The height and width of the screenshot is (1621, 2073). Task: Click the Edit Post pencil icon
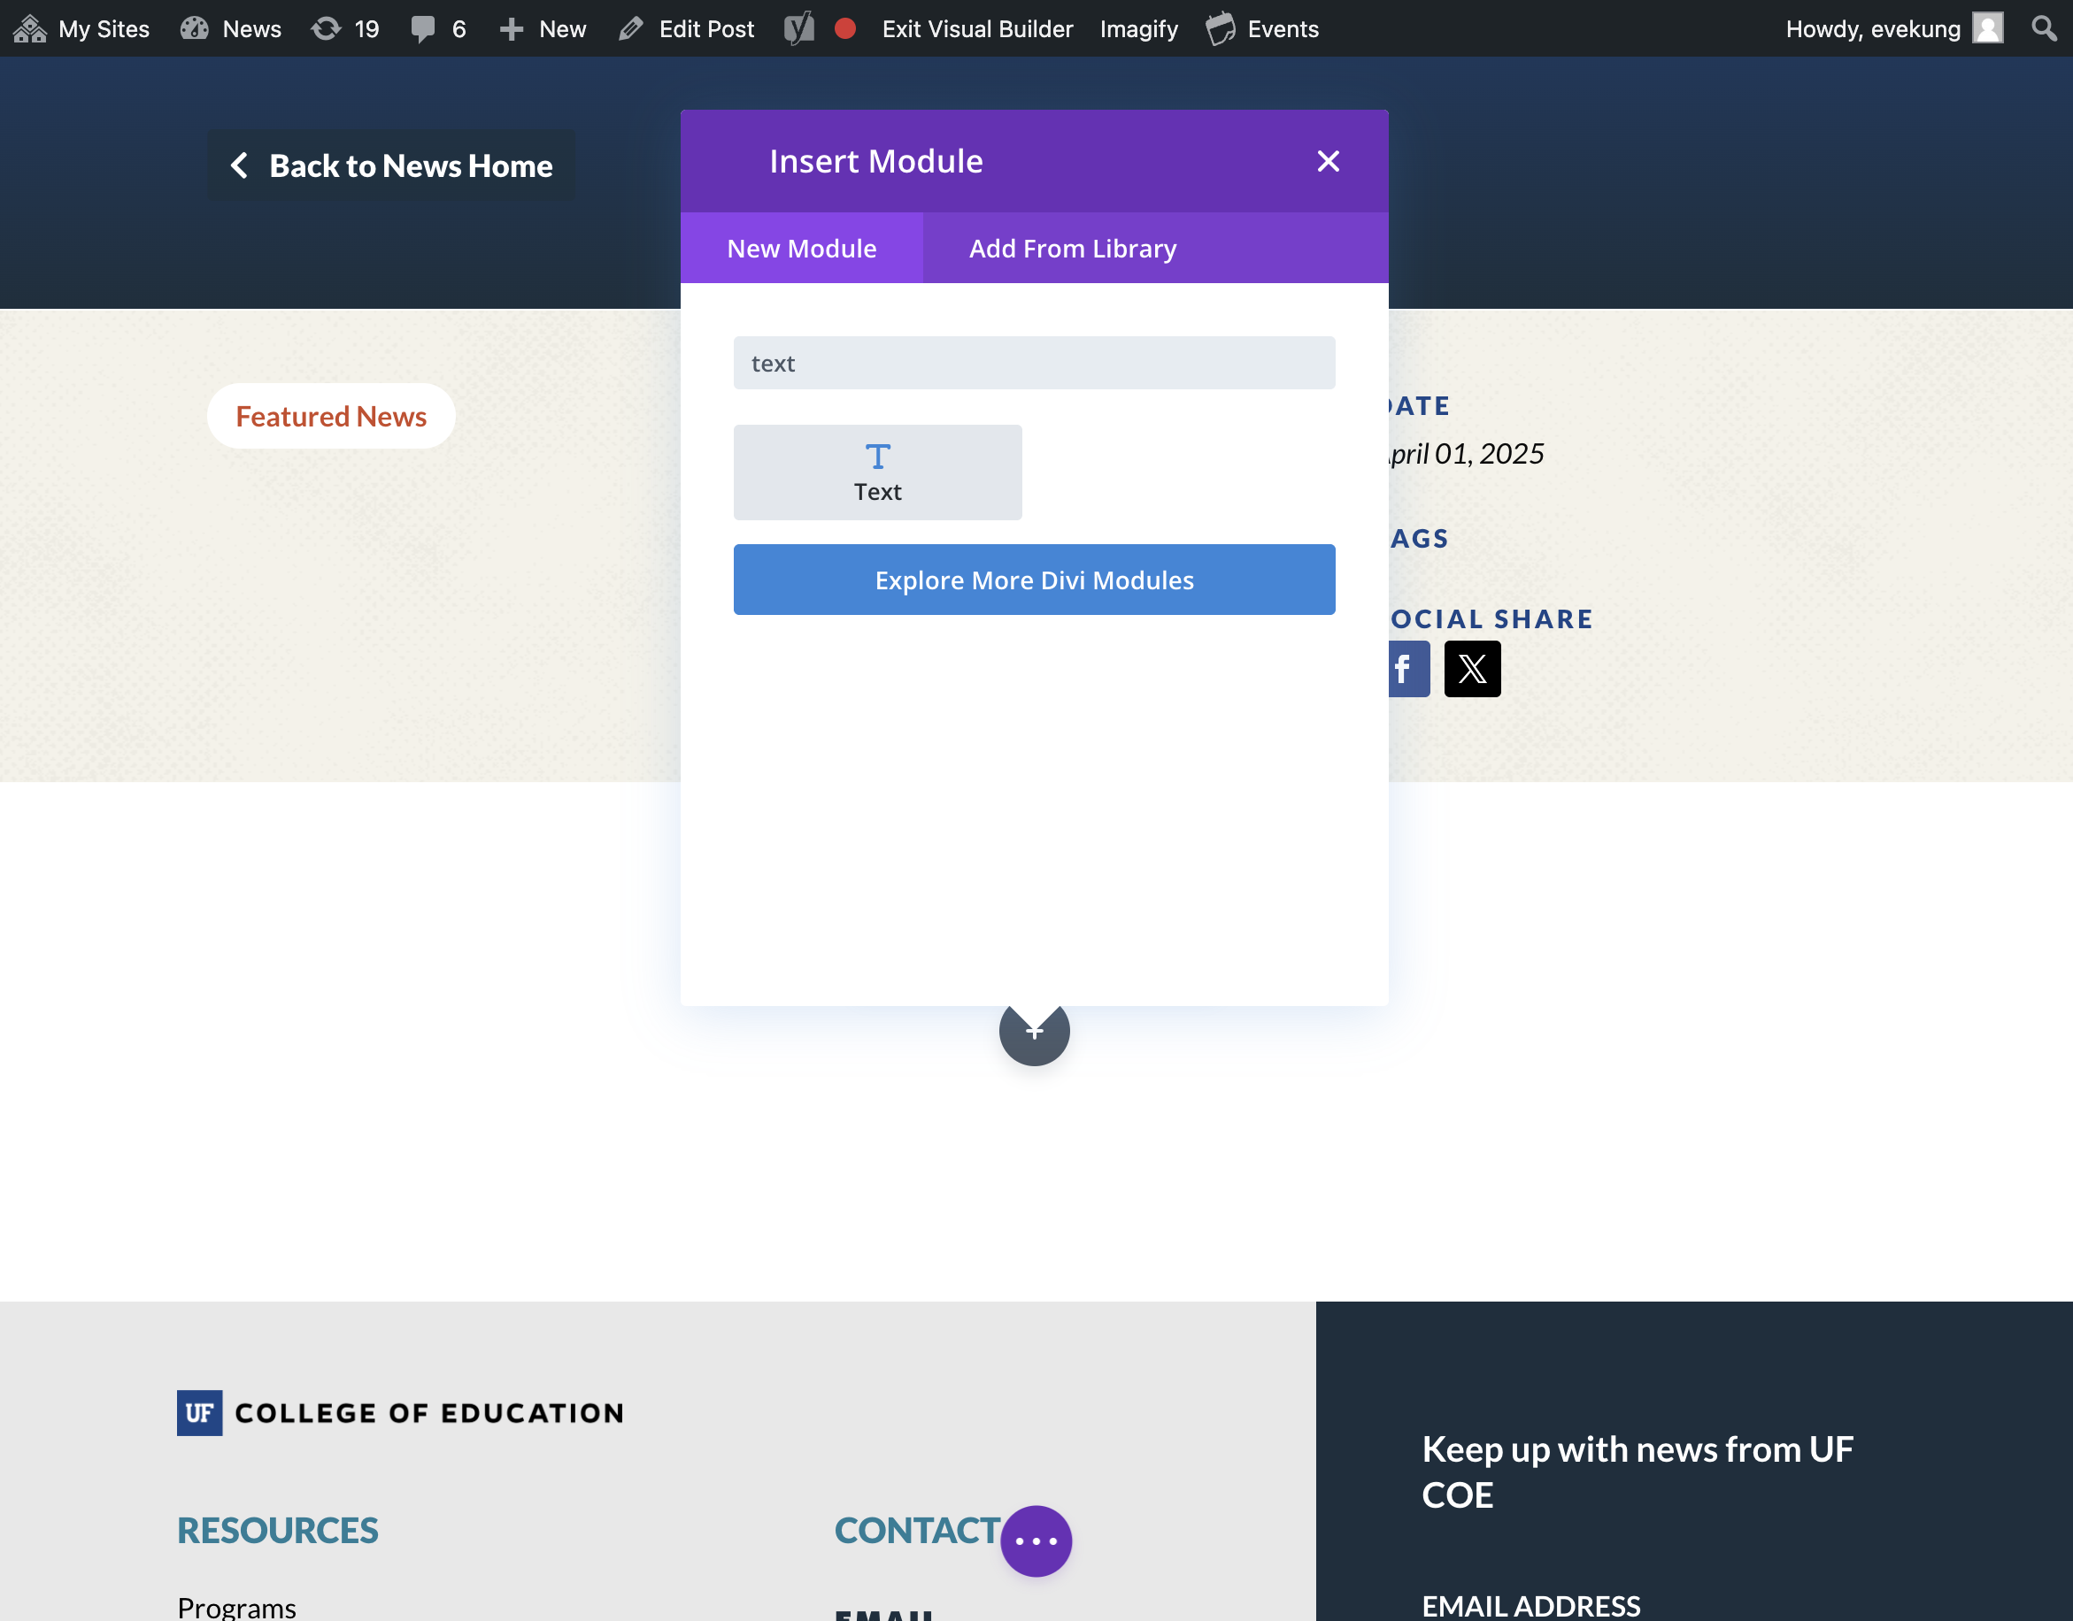click(630, 28)
